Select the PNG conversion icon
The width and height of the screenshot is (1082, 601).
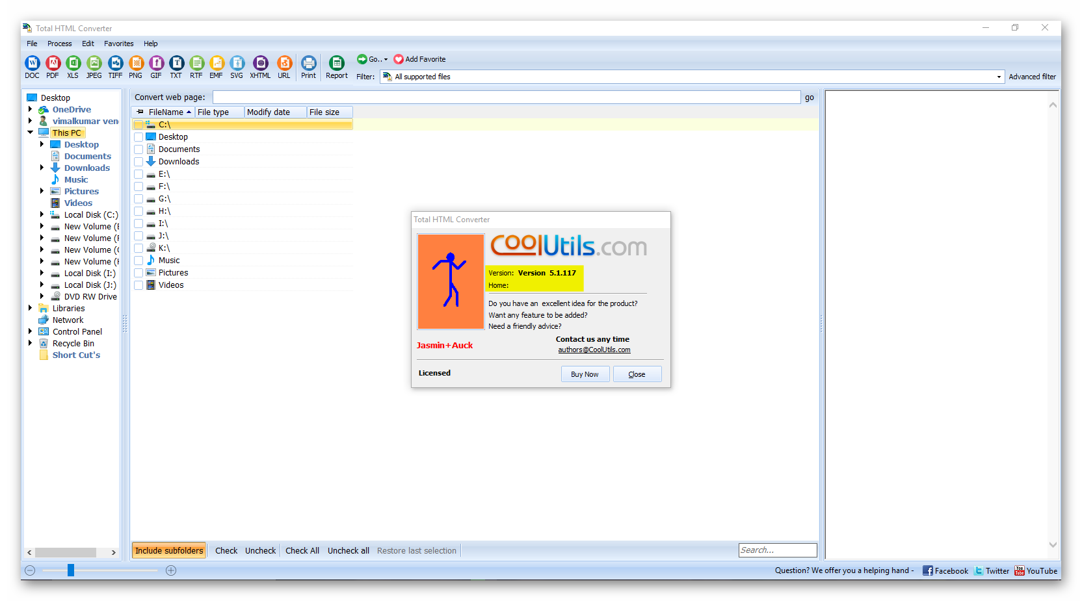tap(136, 63)
